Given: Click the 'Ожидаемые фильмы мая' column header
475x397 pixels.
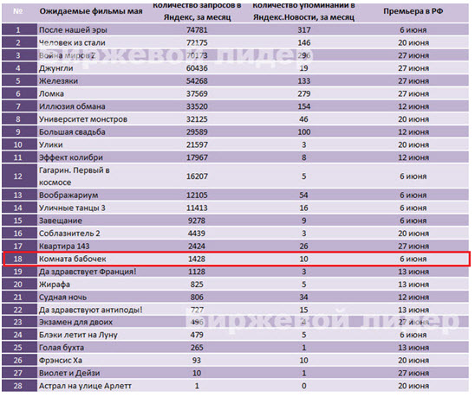Looking at the screenshot, I should (91, 11).
